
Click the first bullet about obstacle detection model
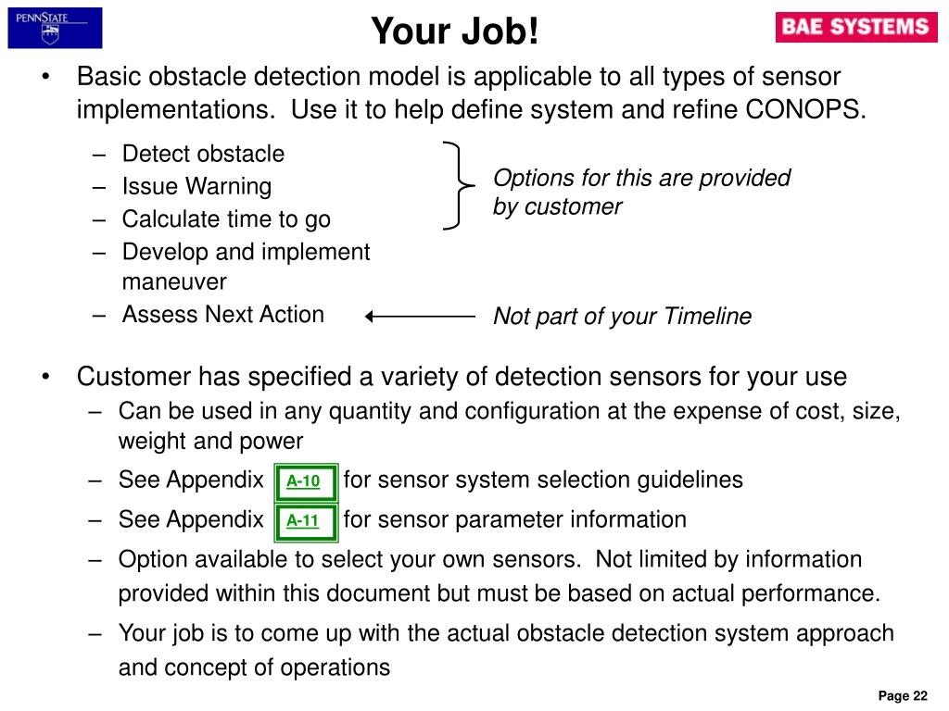tap(471, 94)
